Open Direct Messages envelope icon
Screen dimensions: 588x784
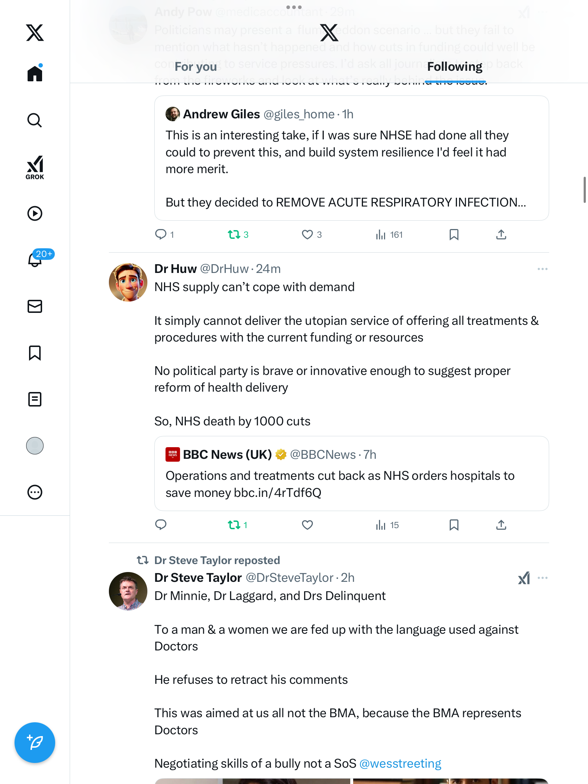pyautogui.click(x=35, y=306)
